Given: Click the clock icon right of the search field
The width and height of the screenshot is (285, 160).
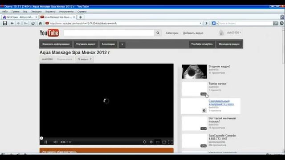Looking at the screenshot, I should click(282, 23).
